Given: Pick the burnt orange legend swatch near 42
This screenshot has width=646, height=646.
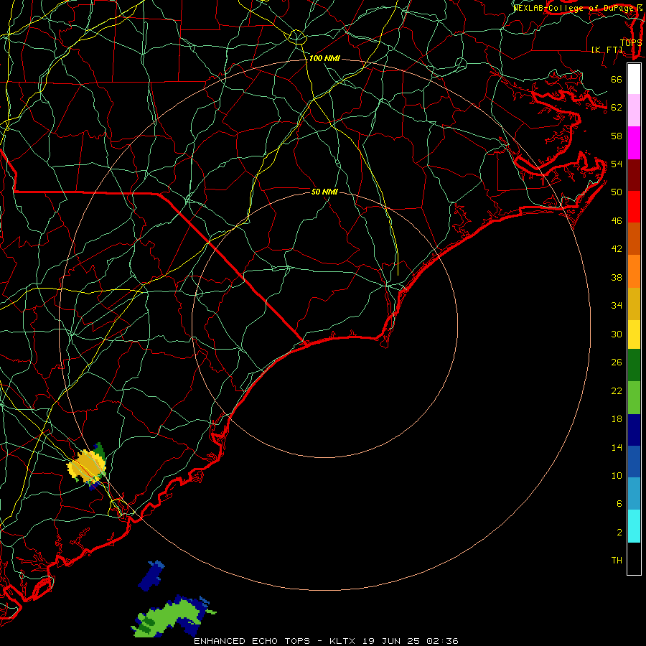Looking at the screenshot, I should click(634, 239).
